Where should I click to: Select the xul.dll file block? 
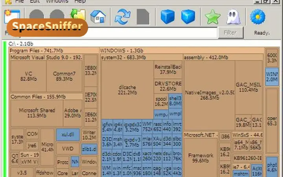tap(68, 135)
